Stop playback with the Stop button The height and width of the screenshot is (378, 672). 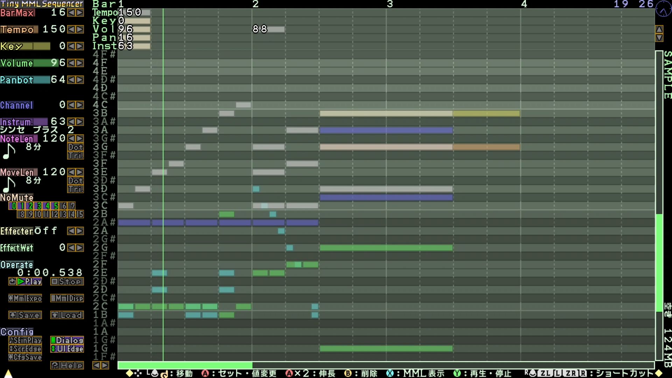pos(67,281)
